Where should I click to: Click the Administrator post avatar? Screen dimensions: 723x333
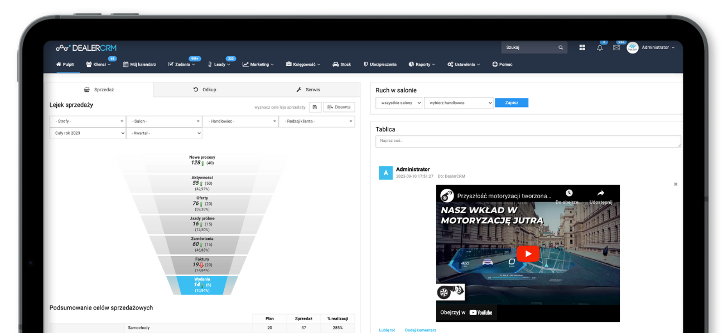385,173
